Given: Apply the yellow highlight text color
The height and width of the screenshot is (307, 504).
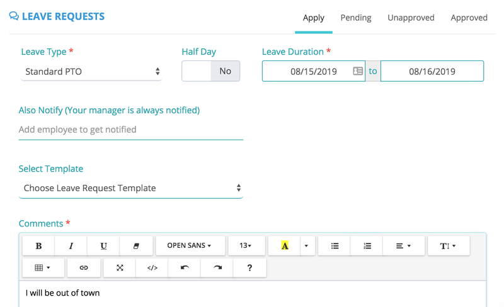Looking at the screenshot, I should [285, 246].
